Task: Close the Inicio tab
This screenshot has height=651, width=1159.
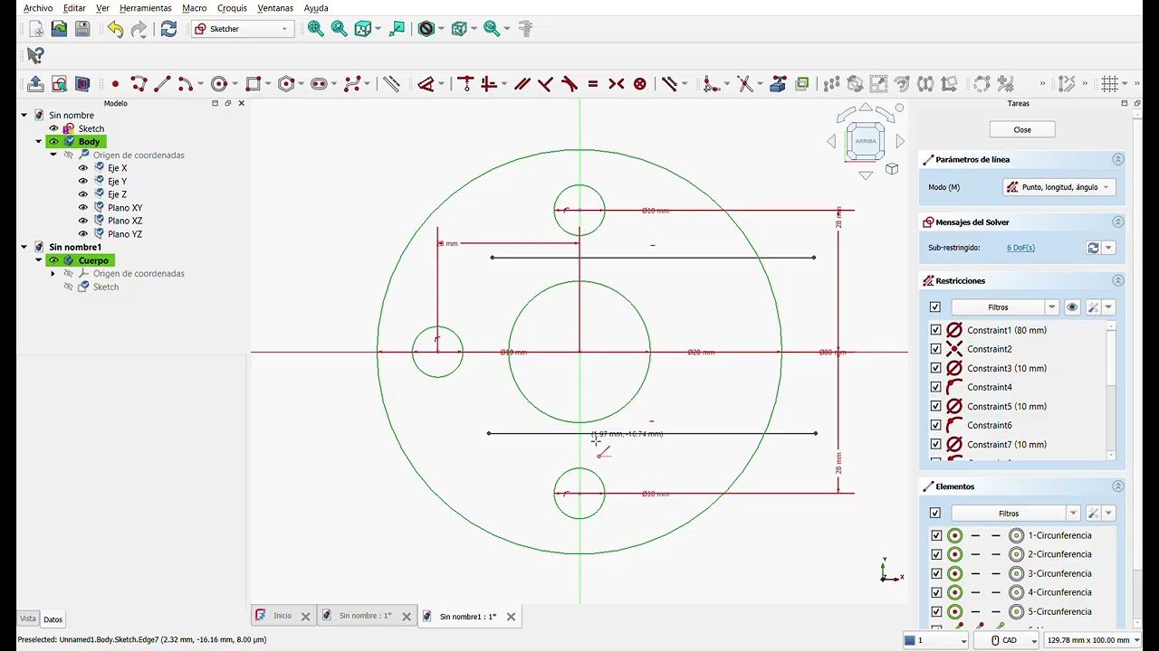Action: 305,617
